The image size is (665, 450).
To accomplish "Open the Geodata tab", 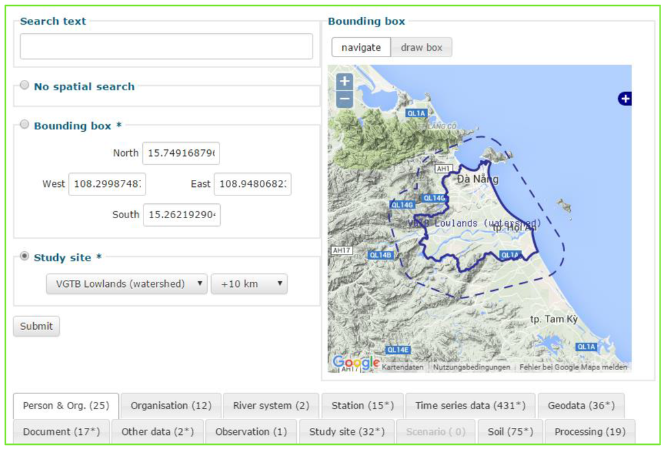I will pos(581,406).
